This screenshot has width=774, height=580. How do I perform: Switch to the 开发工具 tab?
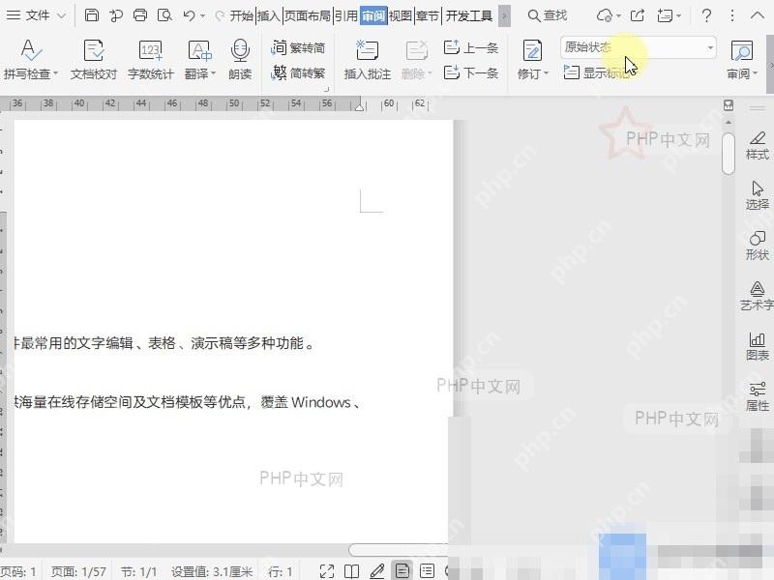point(469,15)
